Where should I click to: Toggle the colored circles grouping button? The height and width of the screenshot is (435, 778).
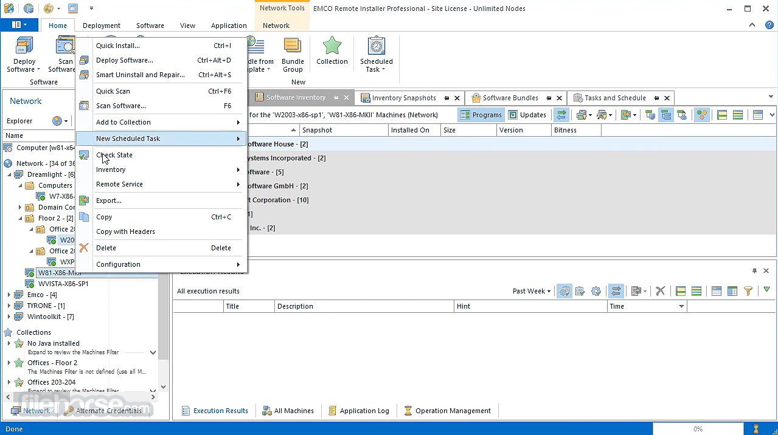pyautogui.click(x=702, y=115)
